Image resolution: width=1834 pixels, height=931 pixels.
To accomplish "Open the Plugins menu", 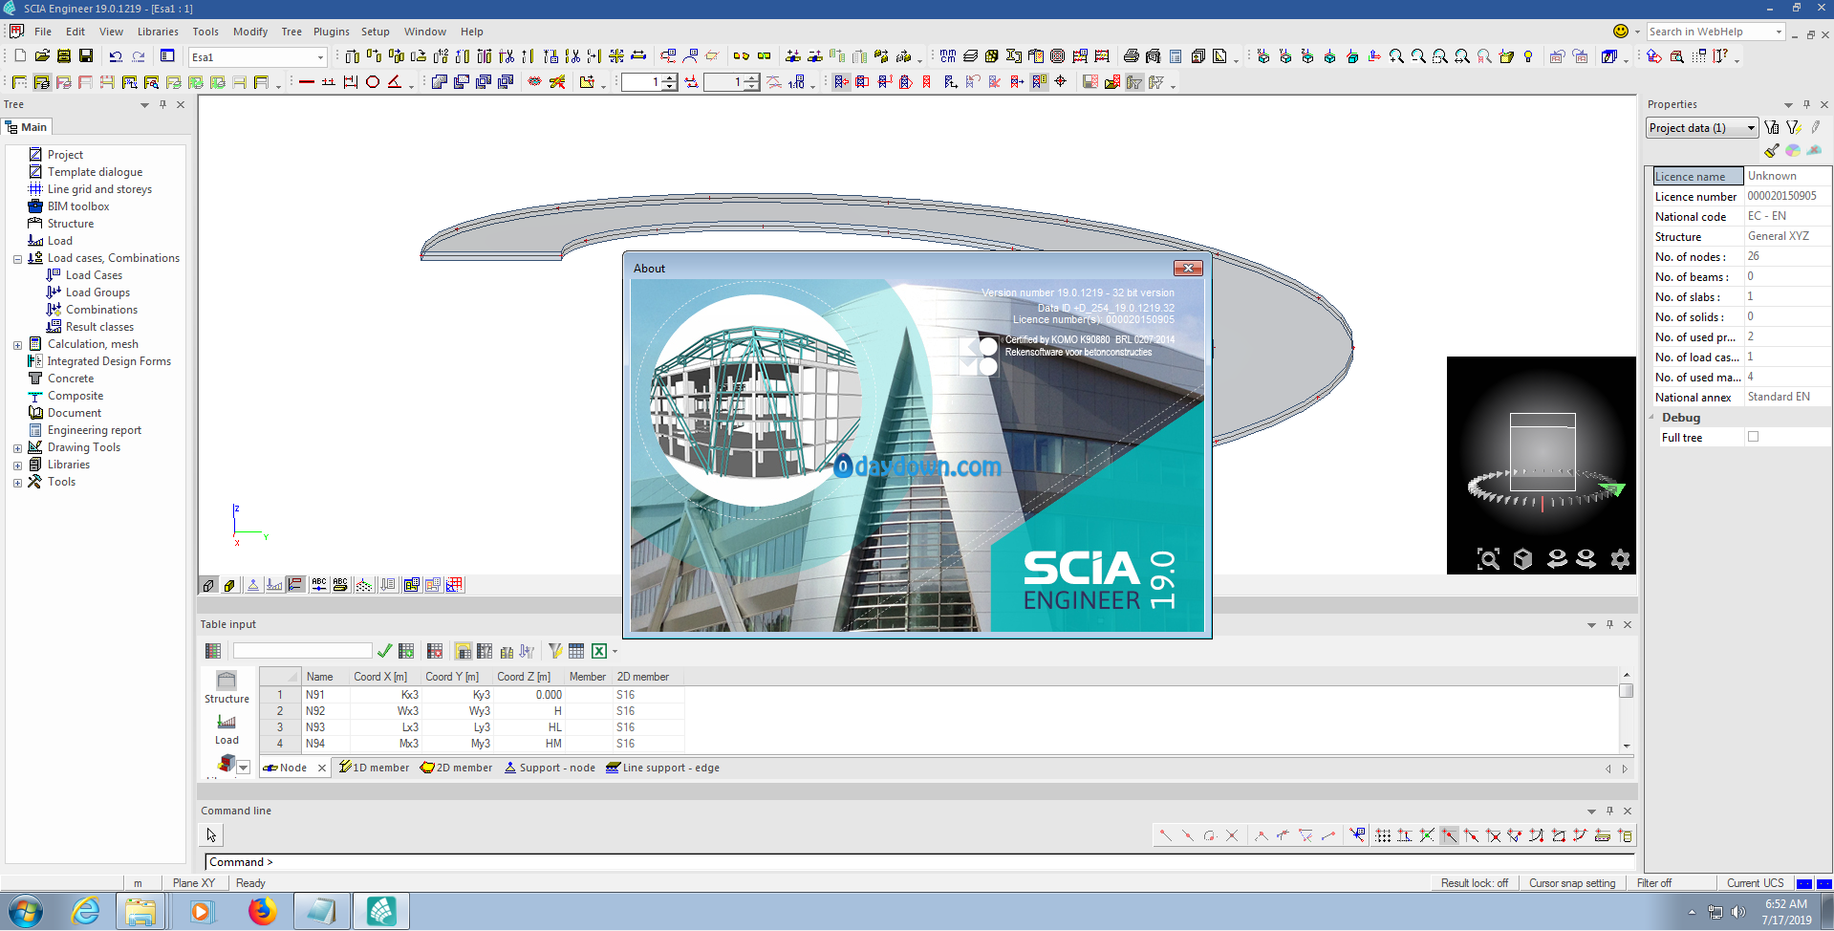I will click(x=332, y=32).
